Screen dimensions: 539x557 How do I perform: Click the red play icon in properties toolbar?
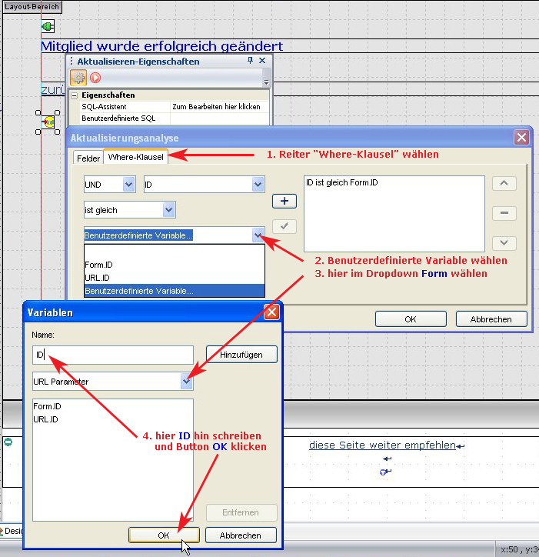95,77
